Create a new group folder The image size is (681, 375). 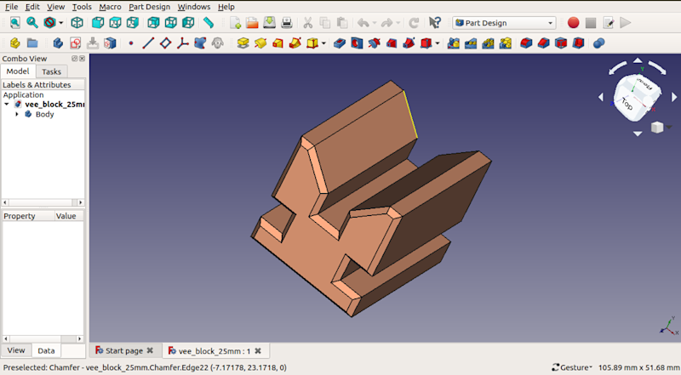click(32, 43)
